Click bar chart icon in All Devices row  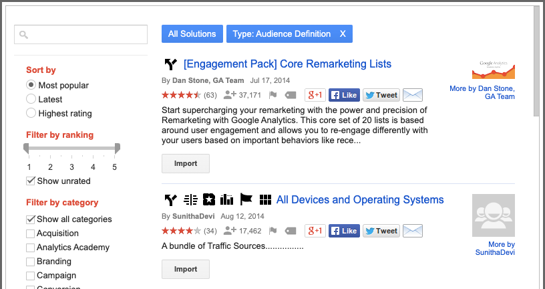pos(226,200)
